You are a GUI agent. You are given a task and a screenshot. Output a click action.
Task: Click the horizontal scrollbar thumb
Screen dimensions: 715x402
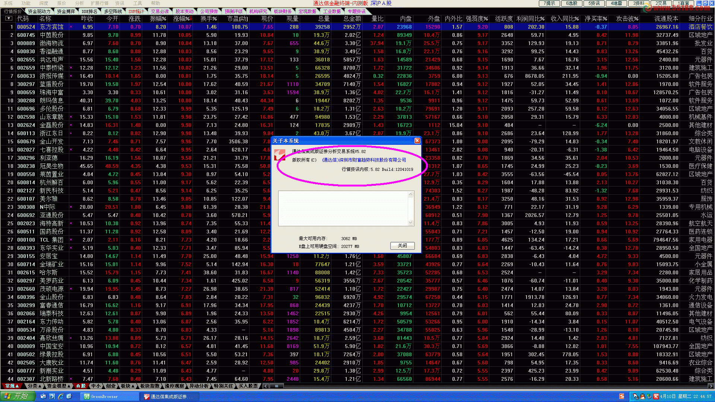[276, 386]
